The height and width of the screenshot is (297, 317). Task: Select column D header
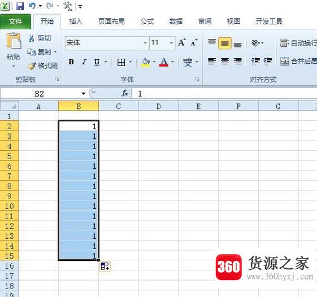(x=158, y=106)
